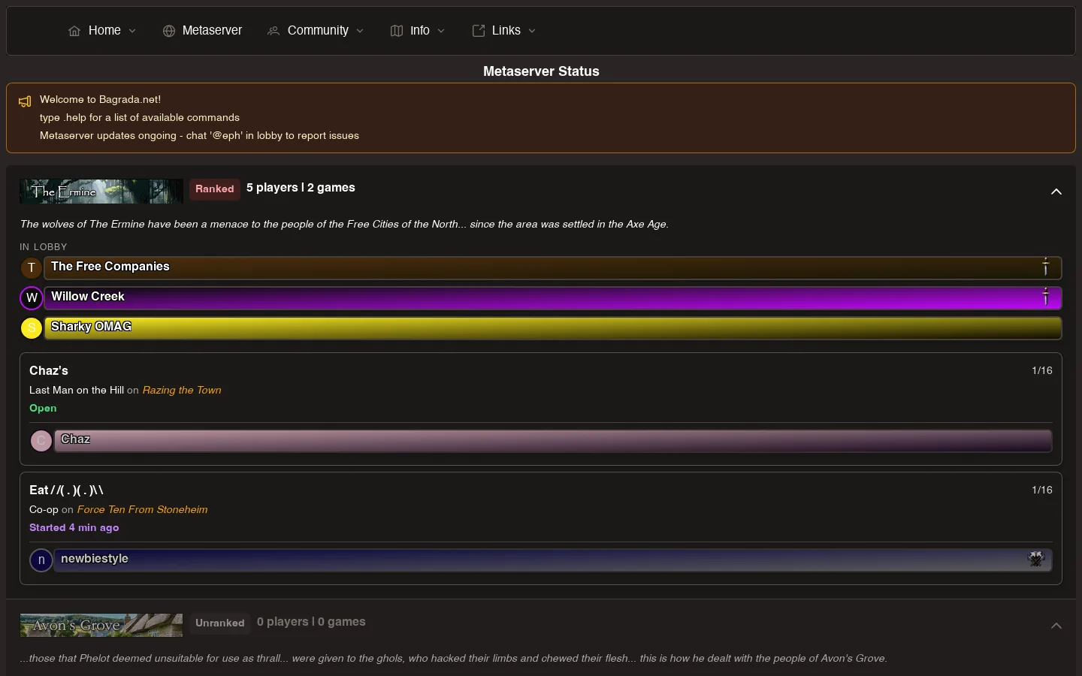Click the dagger icon on The Free Companies row
This screenshot has height=676, width=1082.
1045,267
